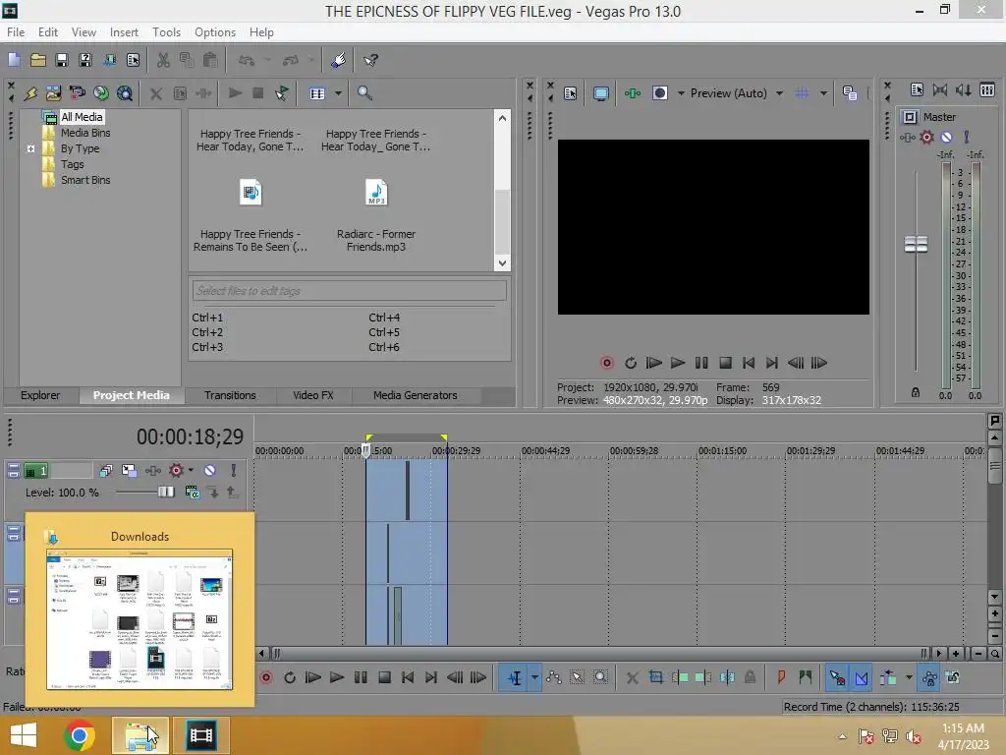Click the New project icon in main toolbar
The width and height of the screenshot is (1006, 755).
pos(14,60)
